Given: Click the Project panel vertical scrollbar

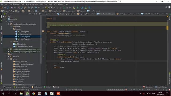Looking at the screenshot, I should (x=41, y=40).
